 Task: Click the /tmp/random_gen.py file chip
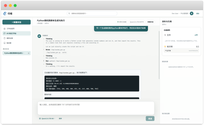53,53
